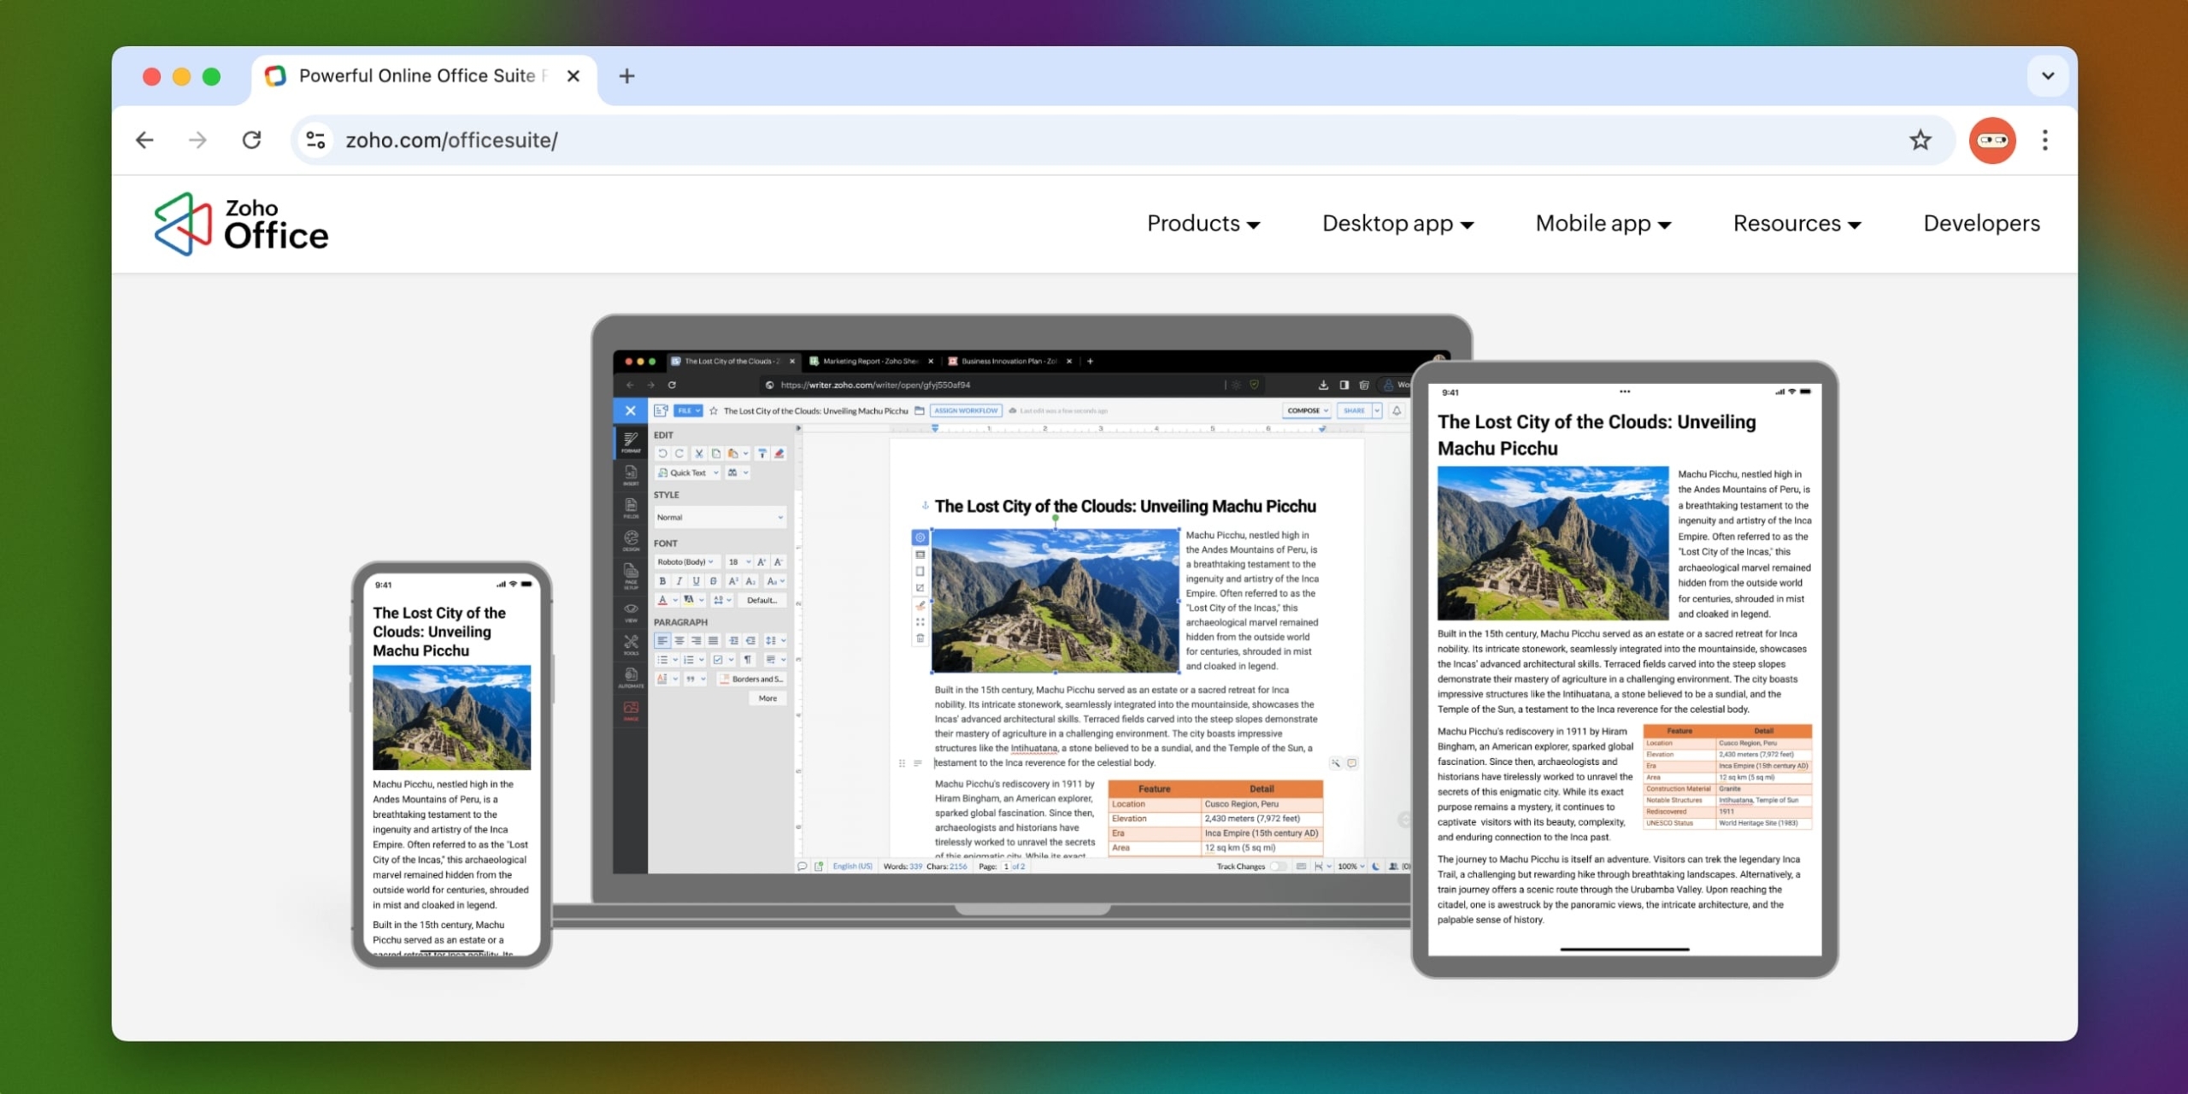Viewport: 2188px width, 1094px height.
Task: Close the Writer side panel with X
Action: tap(631, 411)
